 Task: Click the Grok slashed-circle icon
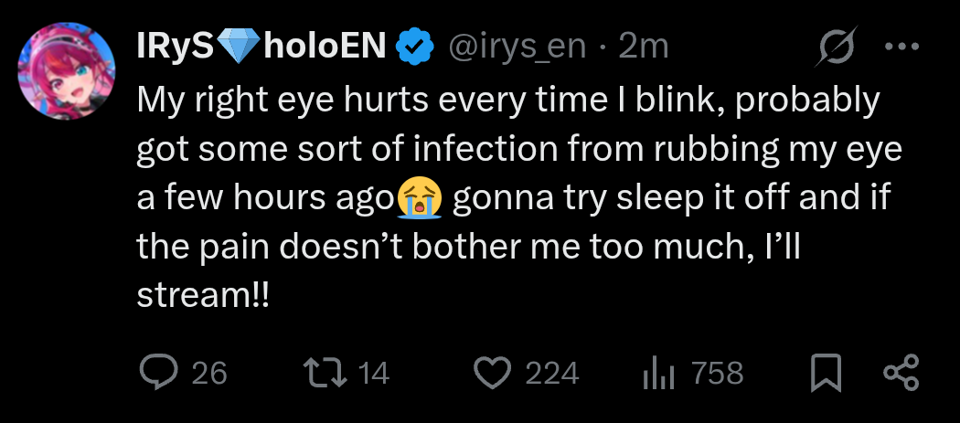coord(832,45)
